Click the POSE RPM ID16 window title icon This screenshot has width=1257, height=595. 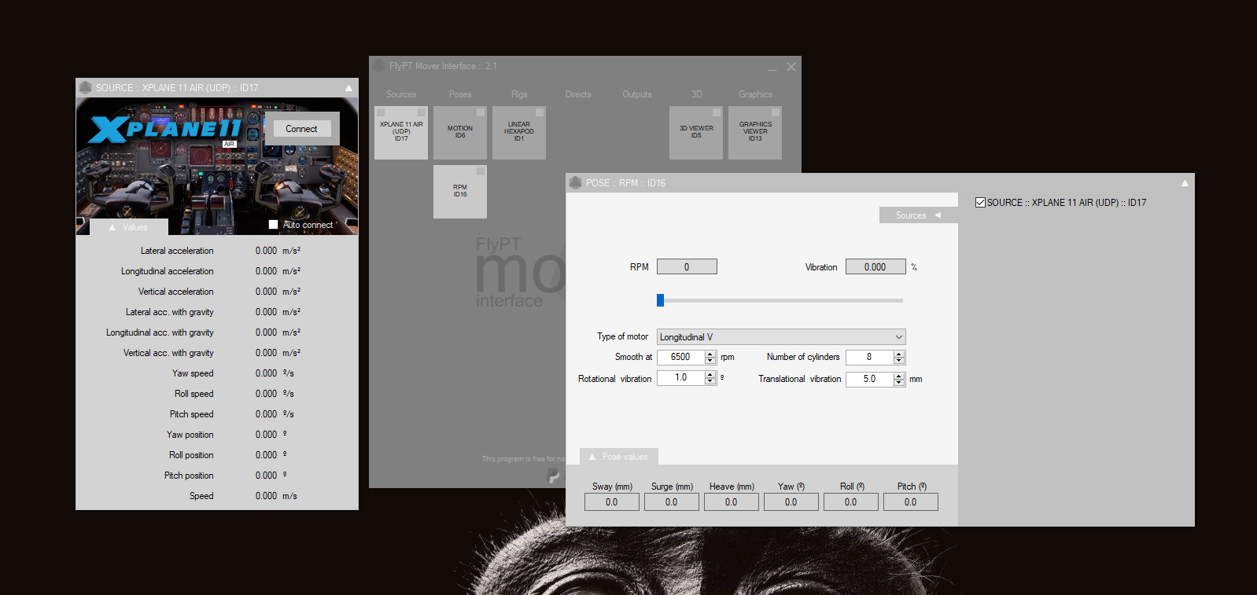click(x=576, y=182)
